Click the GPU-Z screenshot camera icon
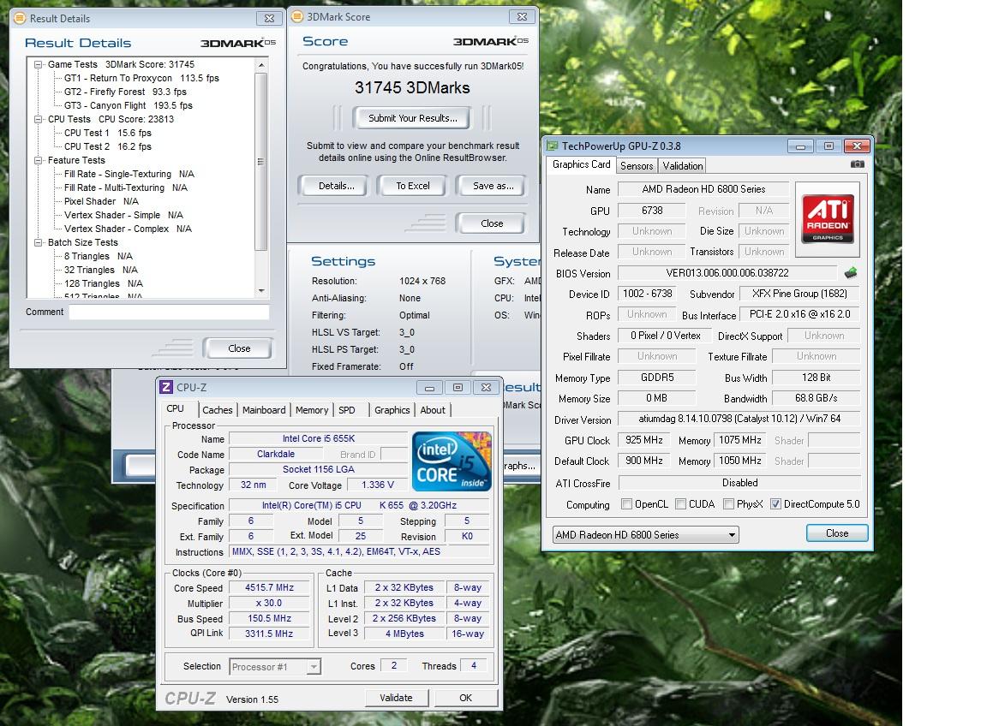Screen dimensions: 987x726 857,164
